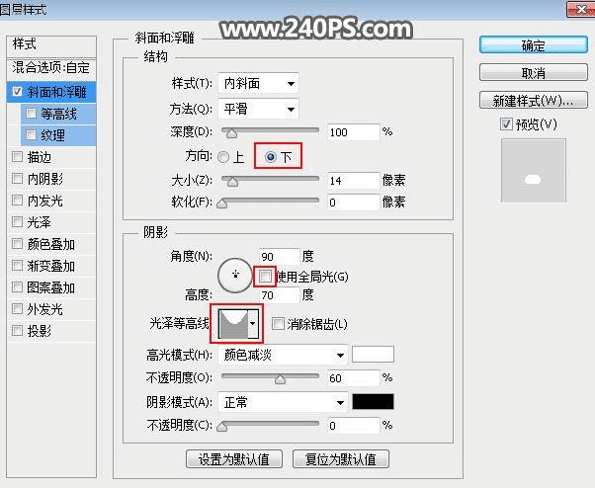The width and height of the screenshot is (595, 488).
Task: Open the white highlight color swatch
Action: click(373, 355)
